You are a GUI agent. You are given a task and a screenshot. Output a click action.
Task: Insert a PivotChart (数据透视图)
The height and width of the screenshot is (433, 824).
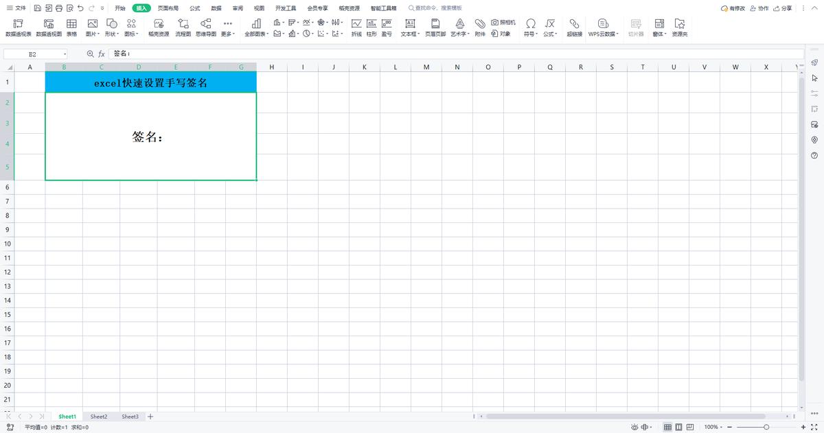49,27
